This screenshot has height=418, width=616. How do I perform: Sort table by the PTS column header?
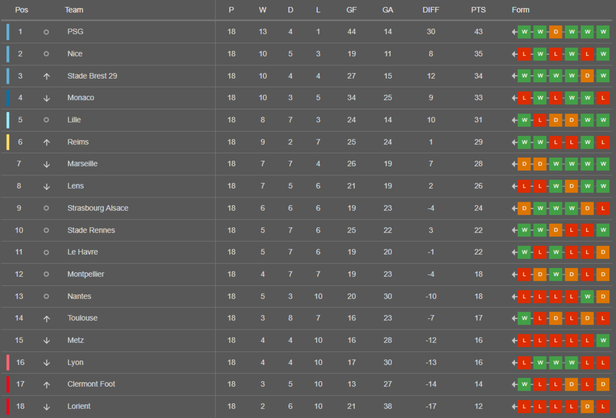pyautogui.click(x=478, y=10)
